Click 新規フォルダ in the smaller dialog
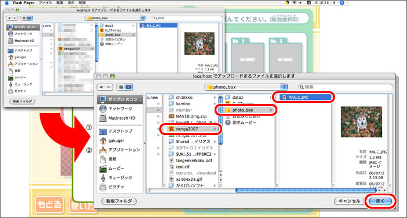The width and height of the screenshot is (407, 218). point(22,101)
